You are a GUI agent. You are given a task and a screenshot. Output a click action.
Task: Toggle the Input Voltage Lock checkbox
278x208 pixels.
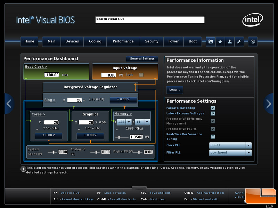[141, 75]
